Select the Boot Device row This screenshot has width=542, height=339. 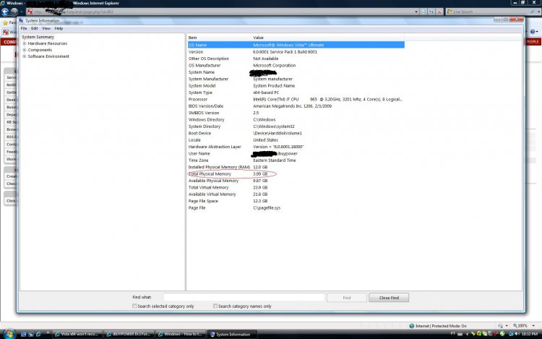[x=296, y=133]
